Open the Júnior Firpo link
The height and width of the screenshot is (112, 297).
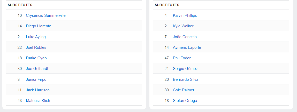tap(36, 79)
